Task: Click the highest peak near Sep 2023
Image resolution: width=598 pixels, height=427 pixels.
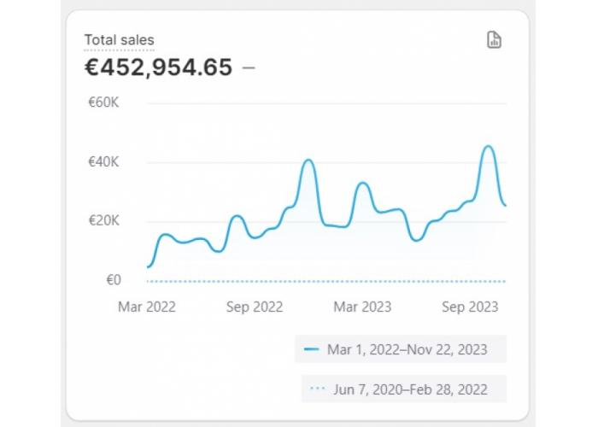Action: coord(489,146)
